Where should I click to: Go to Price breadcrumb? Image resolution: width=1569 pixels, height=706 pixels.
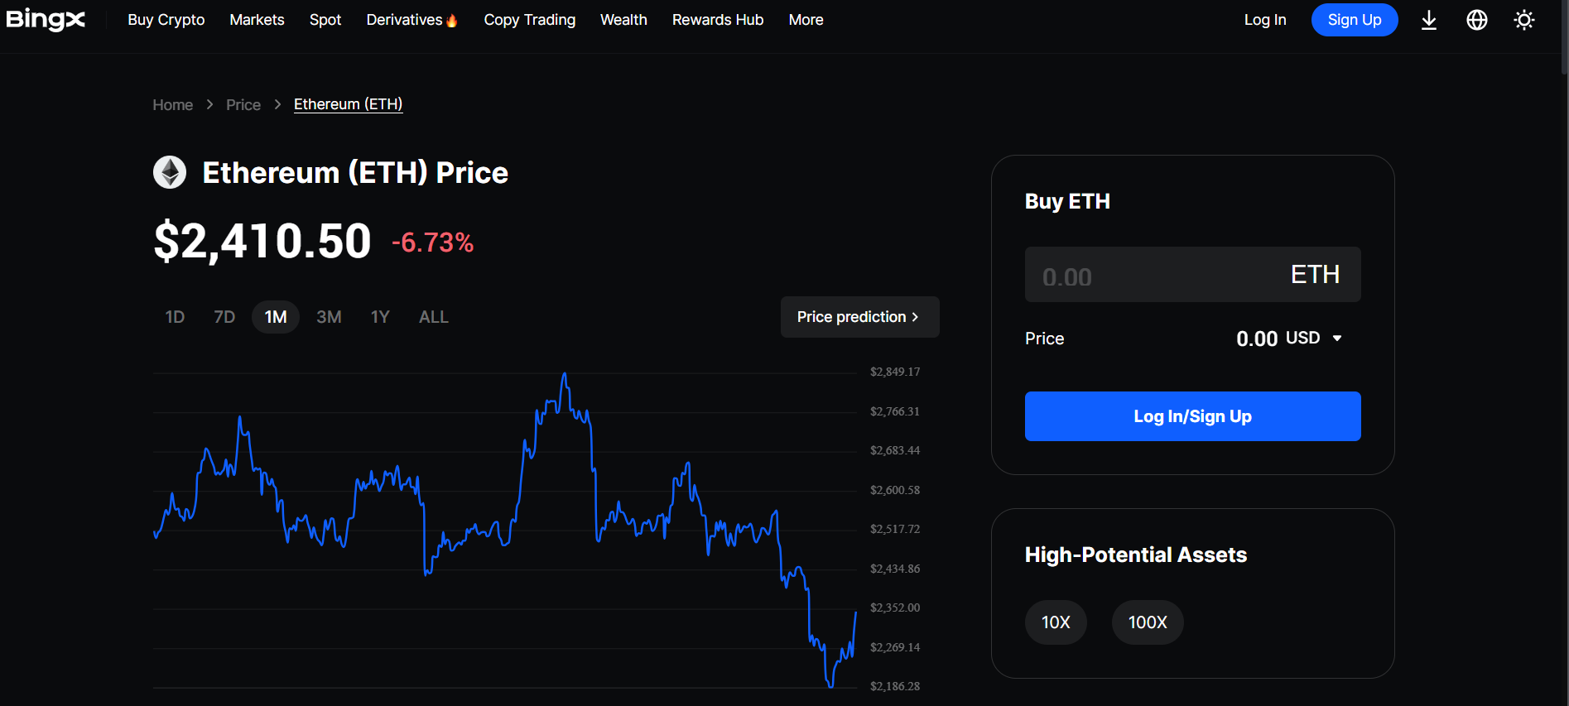tap(243, 105)
